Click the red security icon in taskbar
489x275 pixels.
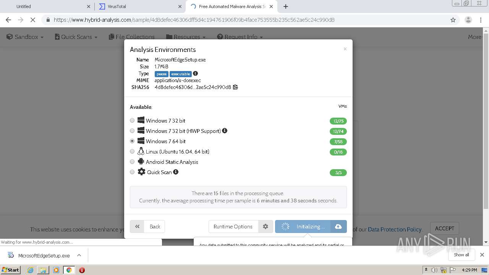pyautogui.click(x=82, y=270)
